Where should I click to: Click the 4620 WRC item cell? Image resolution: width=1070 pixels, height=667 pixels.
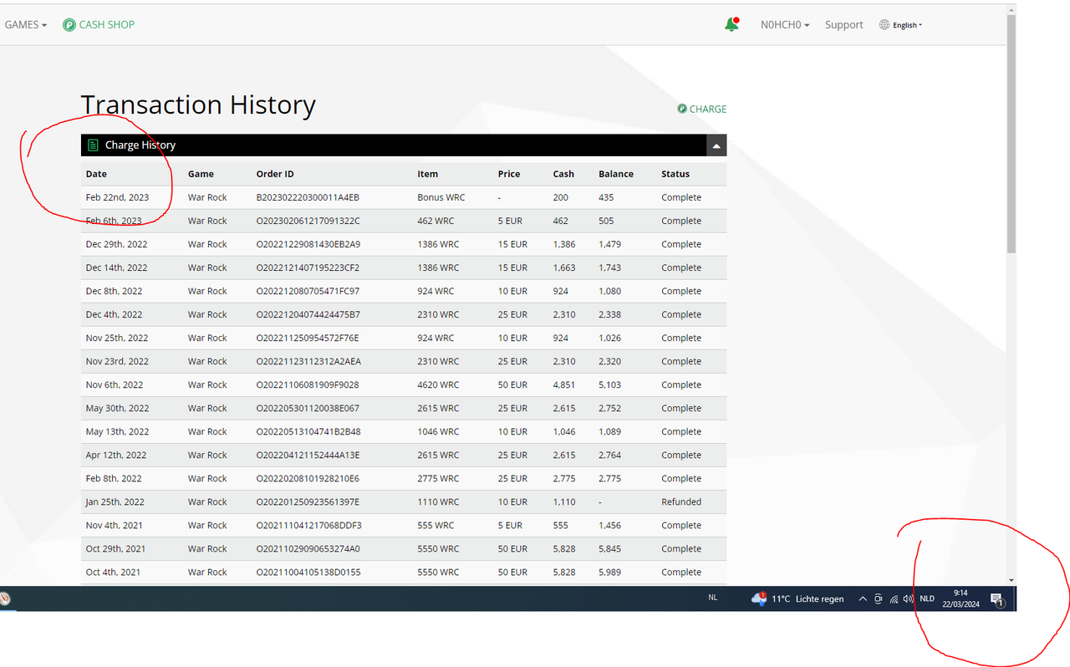(x=438, y=384)
